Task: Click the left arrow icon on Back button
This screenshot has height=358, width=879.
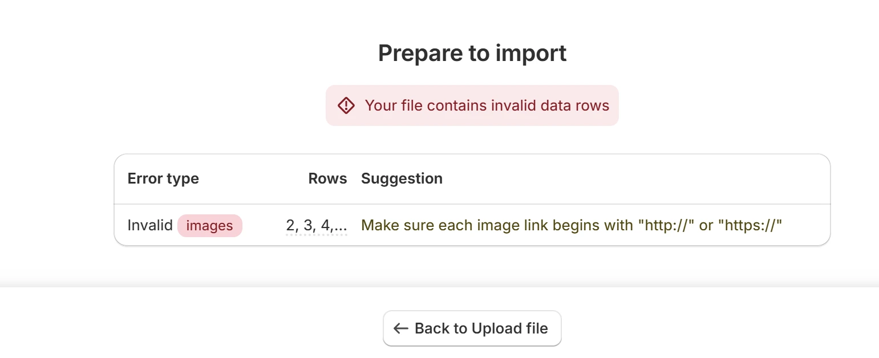Action: click(x=401, y=328)
